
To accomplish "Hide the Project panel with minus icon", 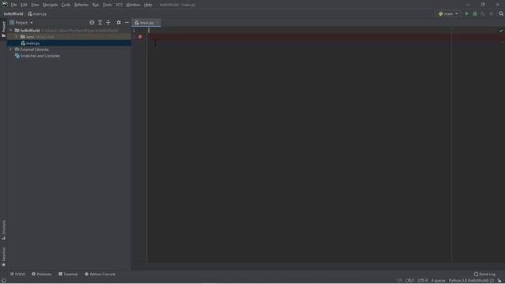I will pos(127,23).
